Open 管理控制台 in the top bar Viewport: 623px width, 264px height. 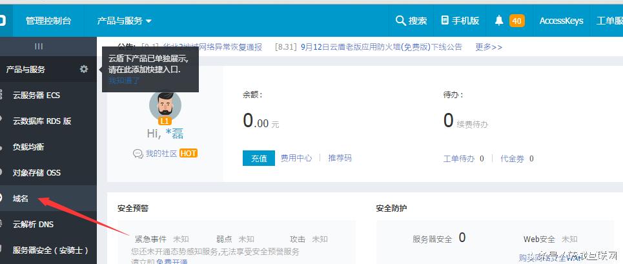click(48, 21)
